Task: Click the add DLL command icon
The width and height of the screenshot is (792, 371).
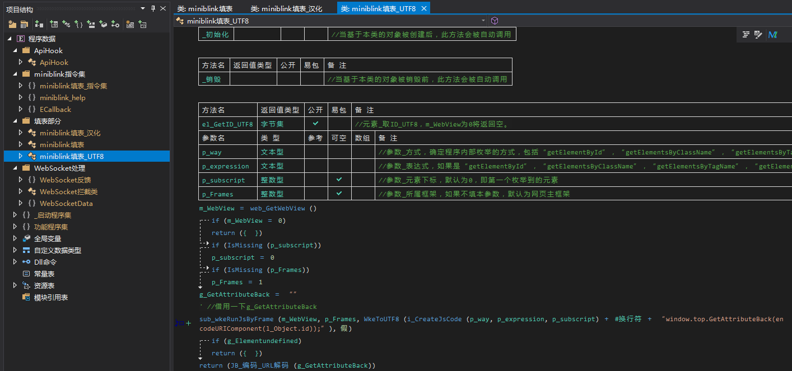Action: [115, 24]
